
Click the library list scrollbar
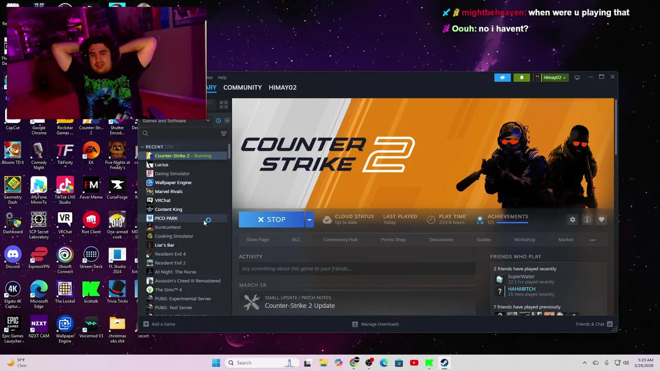click(x=229, y=150)
